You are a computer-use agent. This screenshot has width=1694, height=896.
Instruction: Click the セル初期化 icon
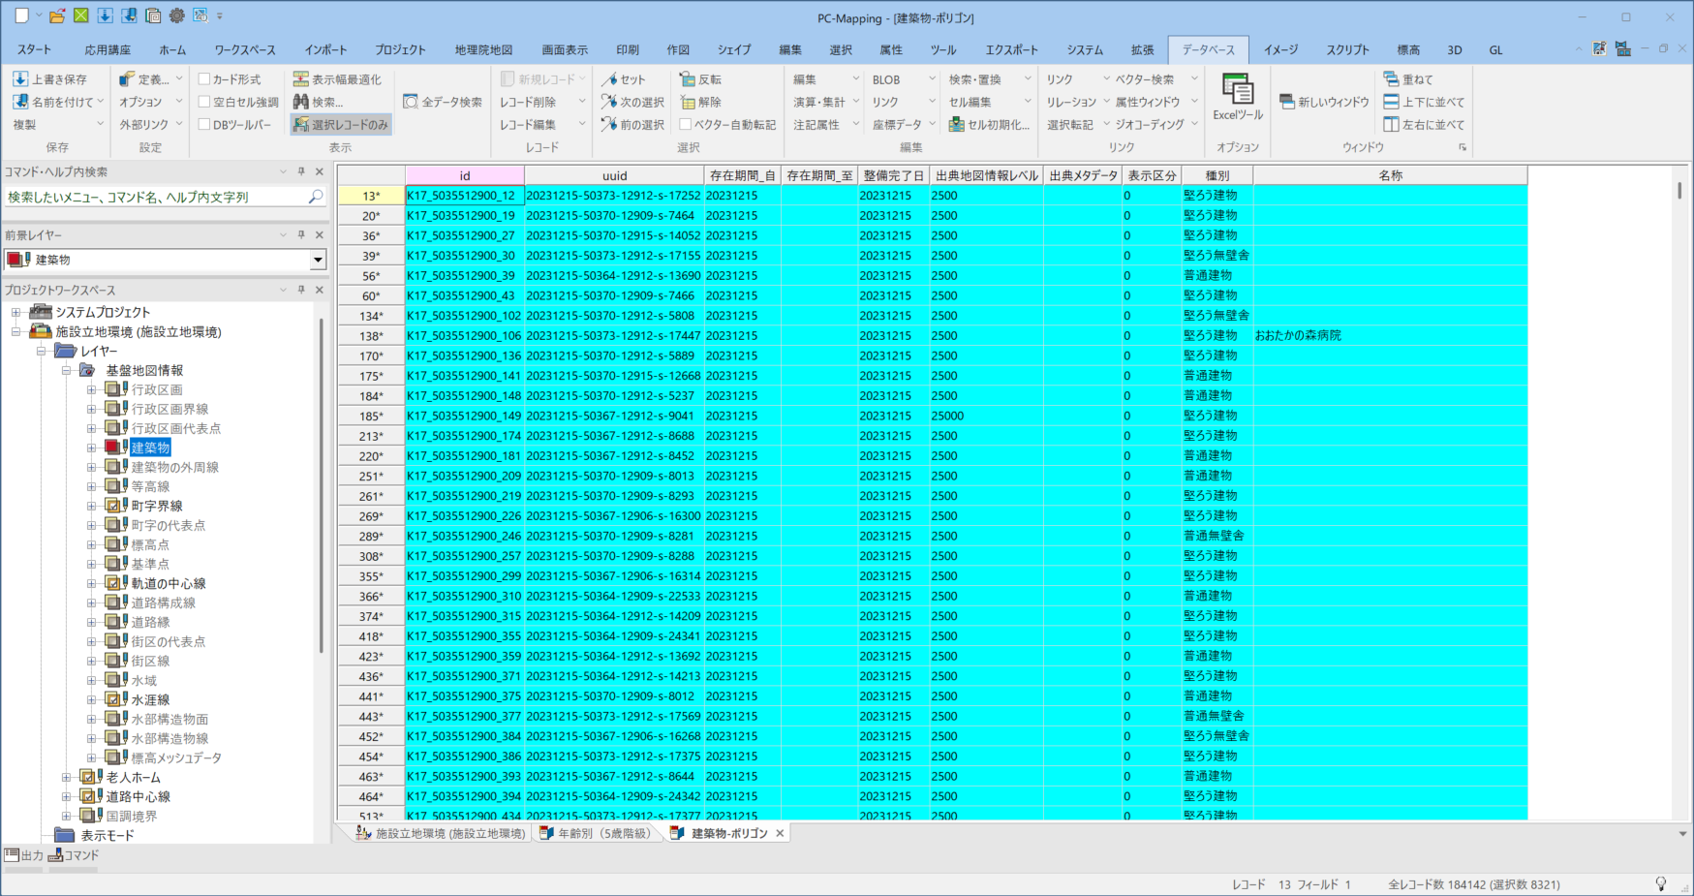pyautogui.click(x=956, y=125)
